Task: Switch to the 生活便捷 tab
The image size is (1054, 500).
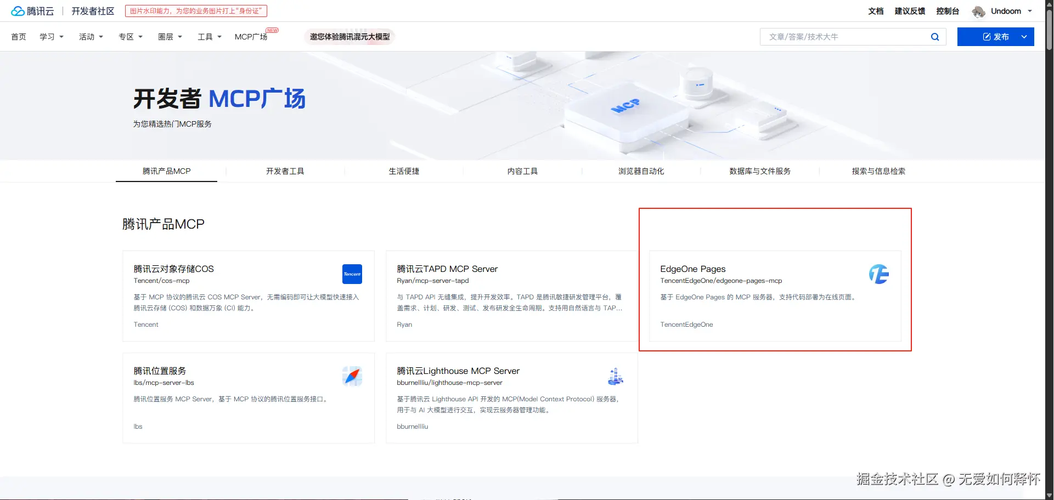Action: pos(404,171)
